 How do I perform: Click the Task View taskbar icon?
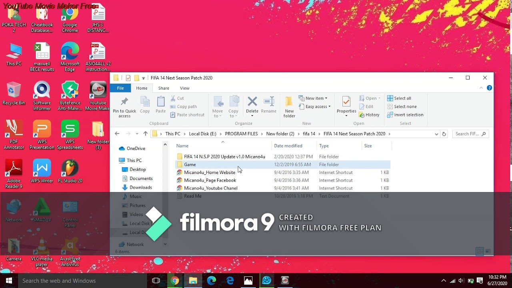(x=156, y=281)
